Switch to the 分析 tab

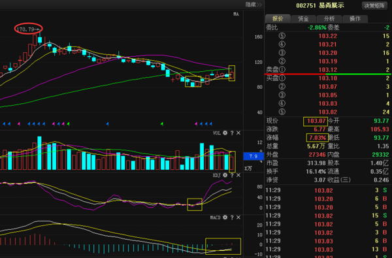(329, 18)
